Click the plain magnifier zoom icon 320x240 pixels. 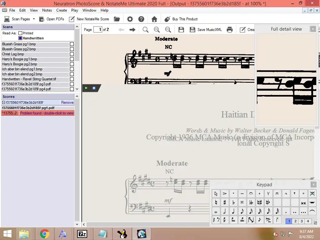coord(146,30)
